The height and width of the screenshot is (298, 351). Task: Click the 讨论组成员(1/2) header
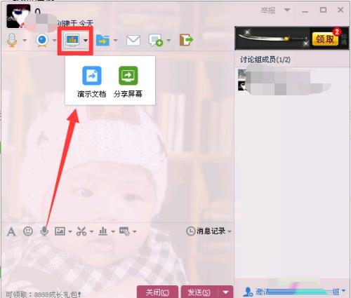(x=265, y=60)
